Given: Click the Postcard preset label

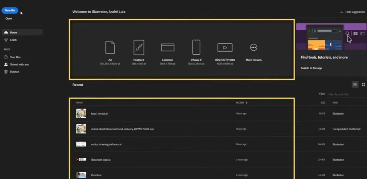Looking at the screenshot, I should coord(139,60).
